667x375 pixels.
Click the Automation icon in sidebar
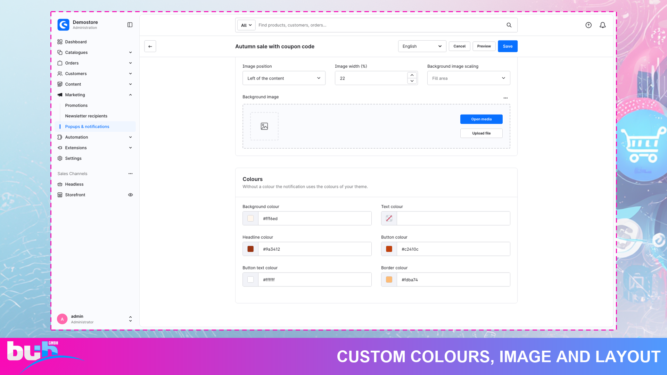point(60,137)
